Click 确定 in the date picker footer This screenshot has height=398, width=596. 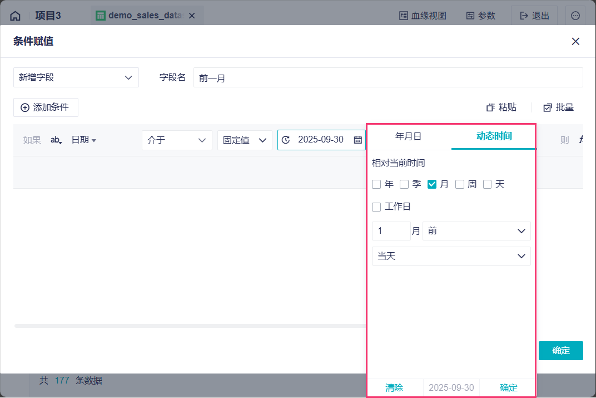(508, 388)
